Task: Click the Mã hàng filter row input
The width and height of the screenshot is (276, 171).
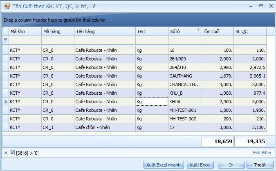Action: (x=57, y=40)
